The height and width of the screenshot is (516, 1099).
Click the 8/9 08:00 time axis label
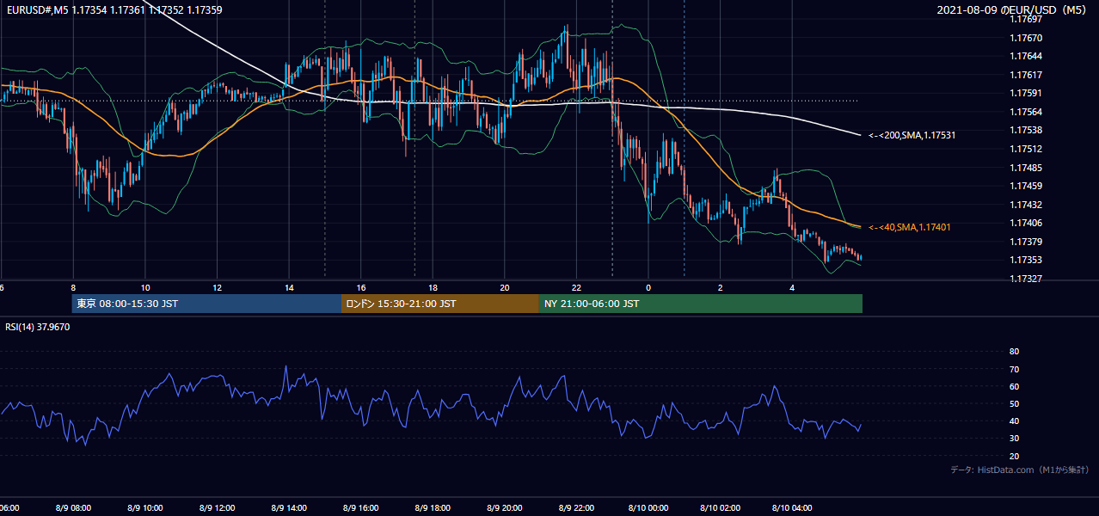[73, 508]
